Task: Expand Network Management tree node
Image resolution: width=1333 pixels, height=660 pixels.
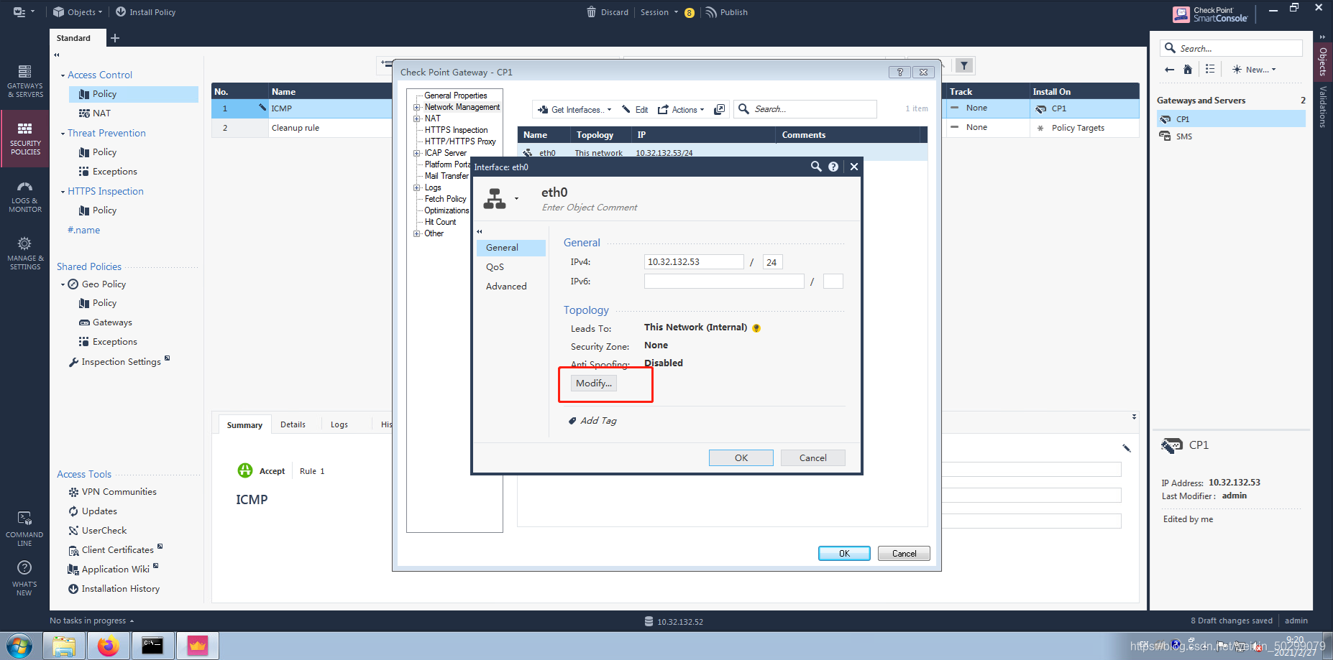Action: 416,107
